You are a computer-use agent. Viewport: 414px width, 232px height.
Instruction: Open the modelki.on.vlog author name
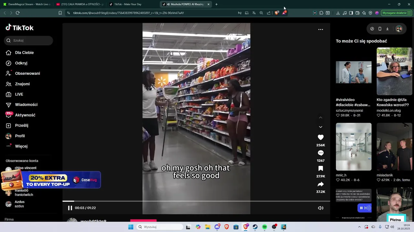tap(389, 111)
